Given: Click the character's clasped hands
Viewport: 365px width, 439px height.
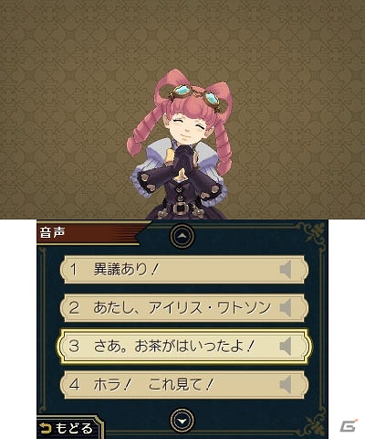Looking at the screenshot, I should tap(182, 158).
